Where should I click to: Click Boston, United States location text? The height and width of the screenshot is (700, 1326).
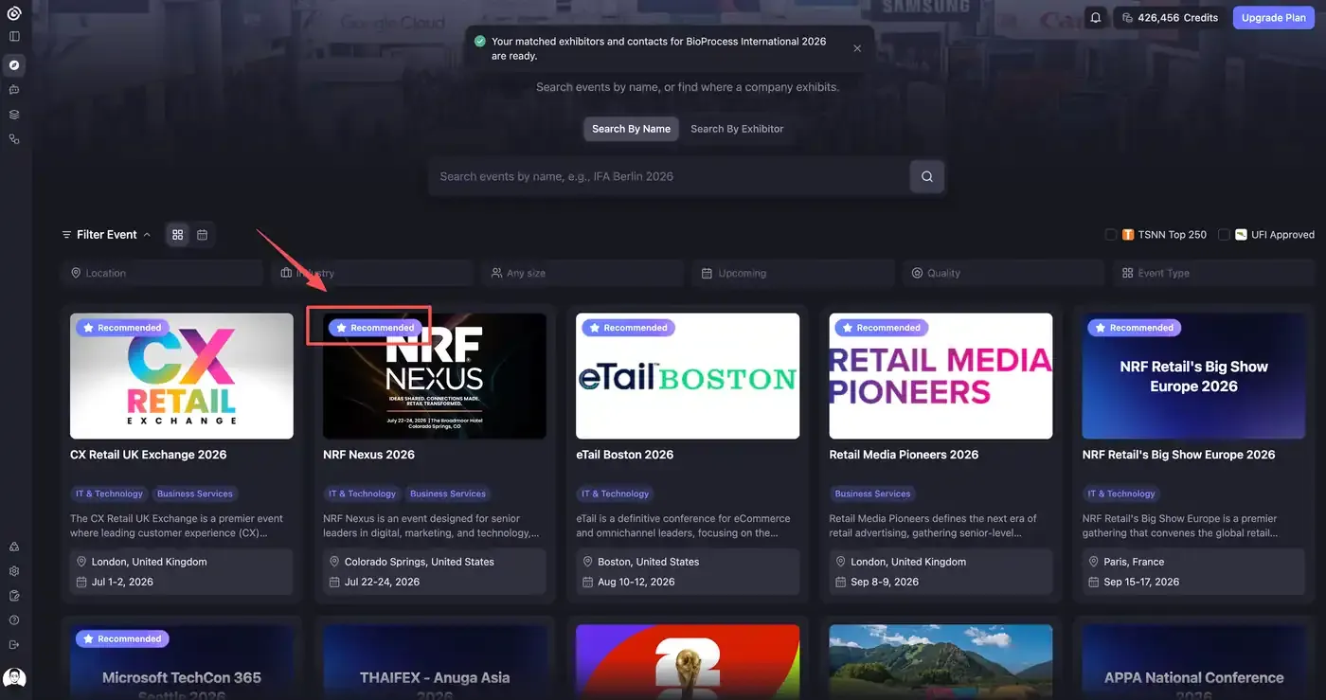649,562
